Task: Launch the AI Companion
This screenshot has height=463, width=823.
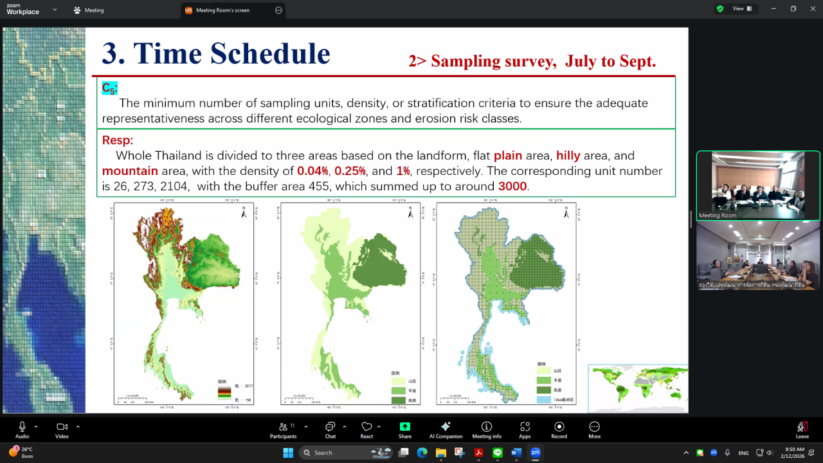Action: pyautogui.click(x=446, y=429)
